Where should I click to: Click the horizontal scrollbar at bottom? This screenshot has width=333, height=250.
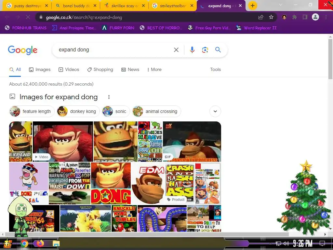147,234
